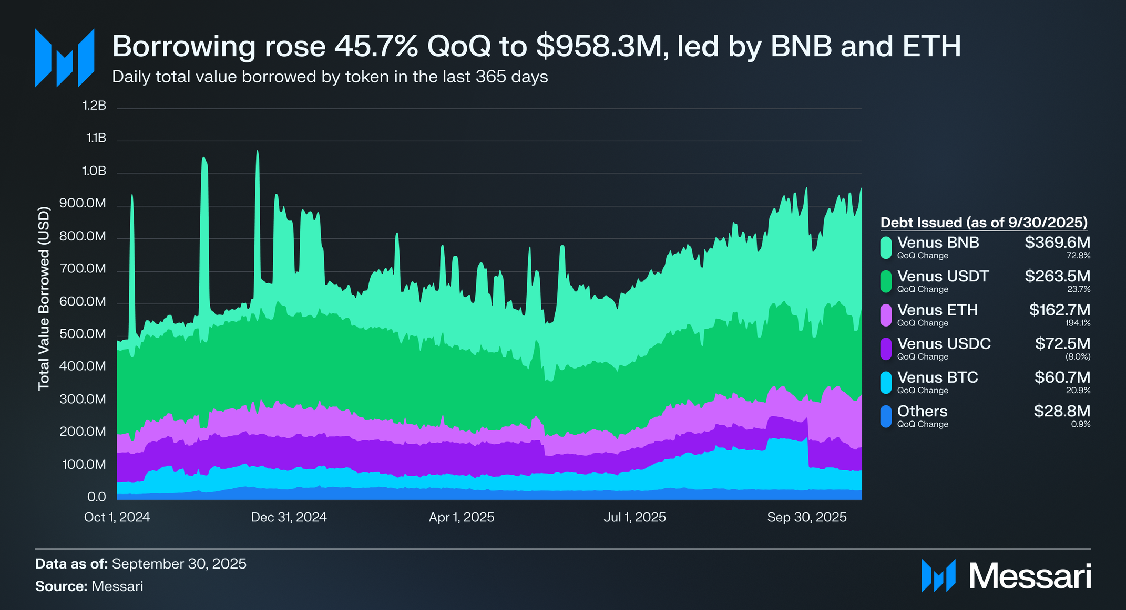1126x610 pixels.
Task: Click the 194.1% QoQ change for ETH
Action: coord(1078,323)
